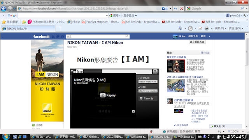Open the print icon dropdown arrow
The height and width of the screenshot is (140, 249).
click(212, 28)
